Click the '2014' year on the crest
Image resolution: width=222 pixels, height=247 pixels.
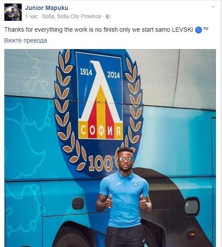(x=113, y=75)
